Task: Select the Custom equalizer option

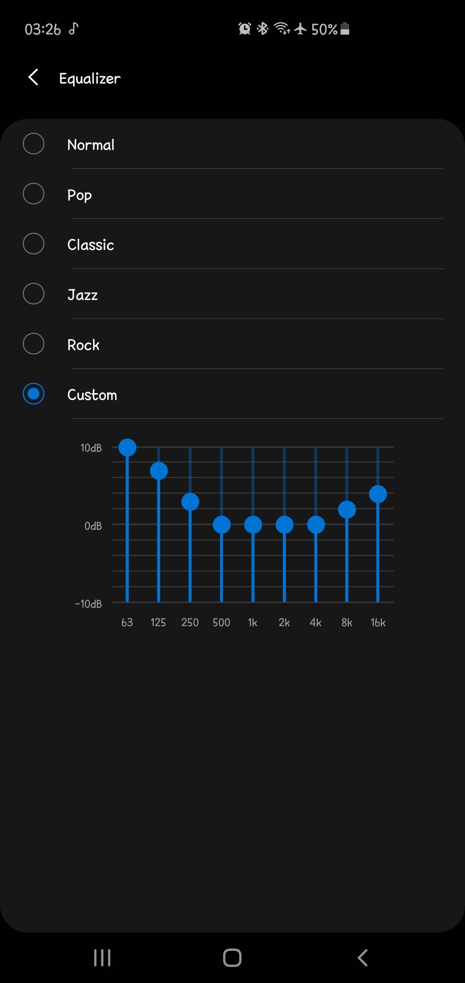Action: pos(34,394)
